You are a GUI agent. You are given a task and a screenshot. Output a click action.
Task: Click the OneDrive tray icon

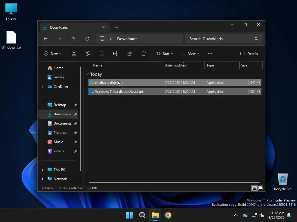tap(245, 215)
